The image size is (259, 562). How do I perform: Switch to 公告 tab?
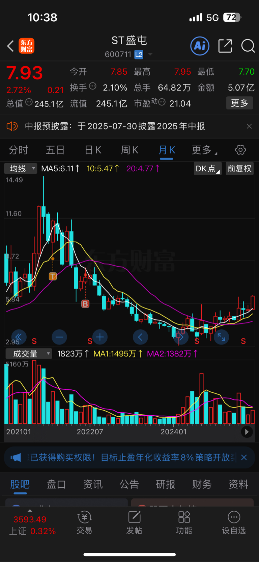click(x=129, y=484)
